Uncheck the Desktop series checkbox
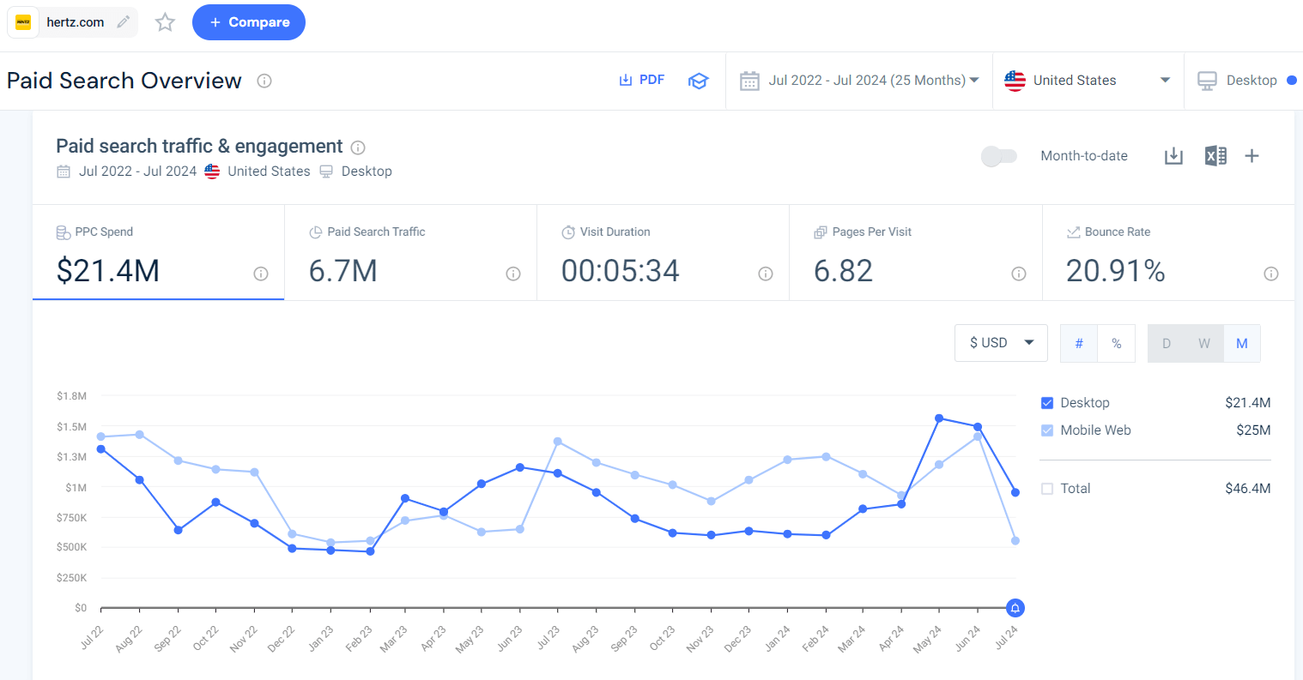The image size is (1303, 680). coord(1047,402)
